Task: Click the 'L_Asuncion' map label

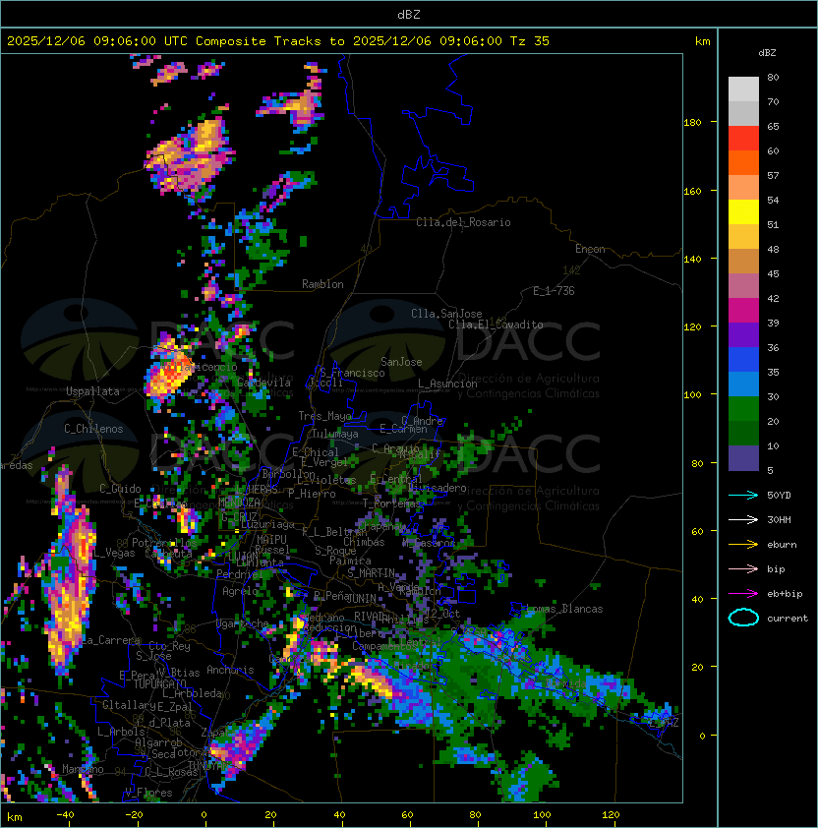Action: tap(447, 384)
